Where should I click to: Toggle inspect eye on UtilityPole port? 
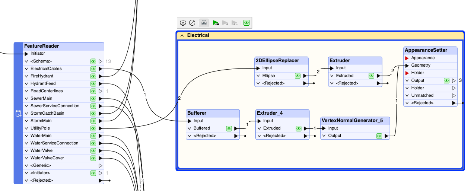click(x=93, y=128)
